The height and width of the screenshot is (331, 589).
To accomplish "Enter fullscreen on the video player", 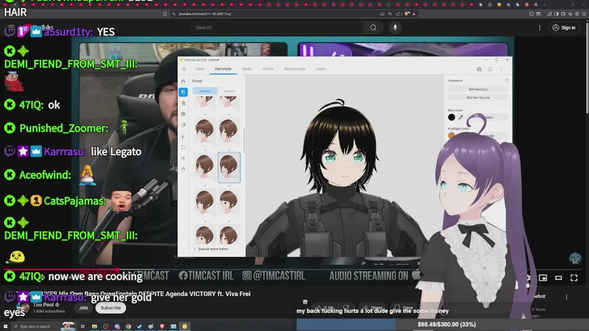I will coord(574,278).
